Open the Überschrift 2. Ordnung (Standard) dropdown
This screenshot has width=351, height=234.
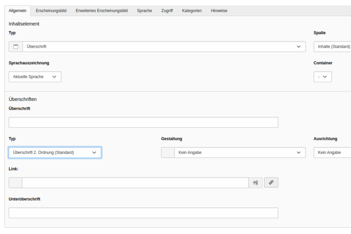coord(55,153)
